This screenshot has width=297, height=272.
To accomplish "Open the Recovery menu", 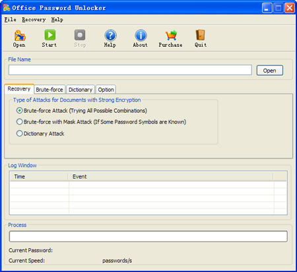I will click(34, 20).
